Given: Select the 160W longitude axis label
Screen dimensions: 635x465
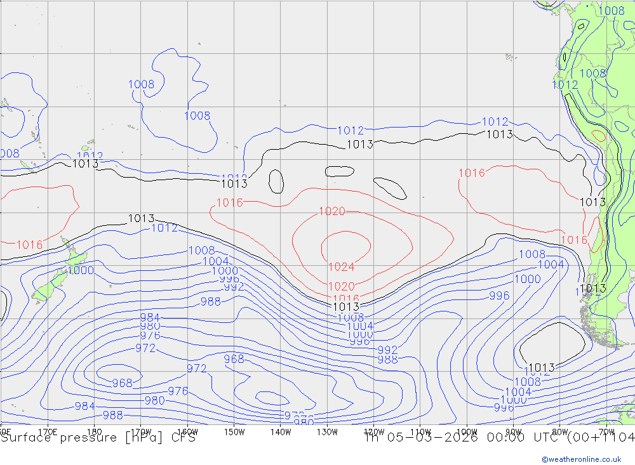Looking at the screenshot, I should coord(187,432).
